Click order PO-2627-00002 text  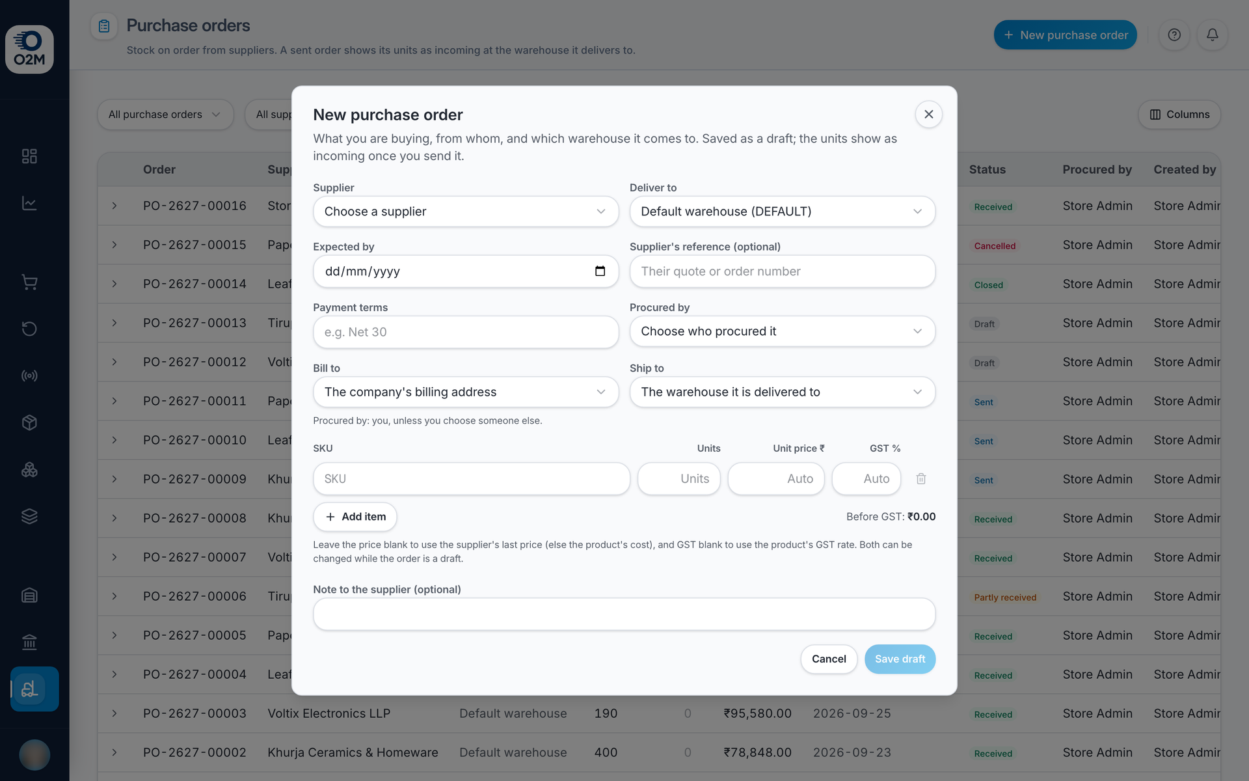[195, 752]
